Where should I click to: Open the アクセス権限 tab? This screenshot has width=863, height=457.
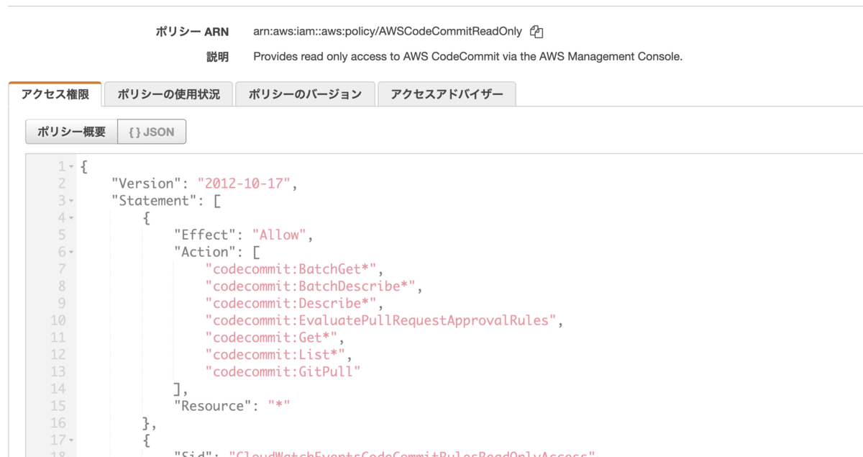tap(55, 94)
